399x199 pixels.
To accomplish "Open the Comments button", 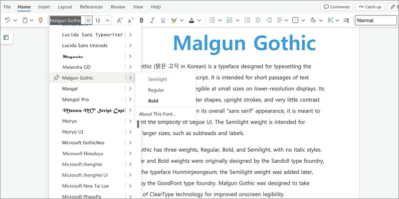I will [x=336, y=7].
